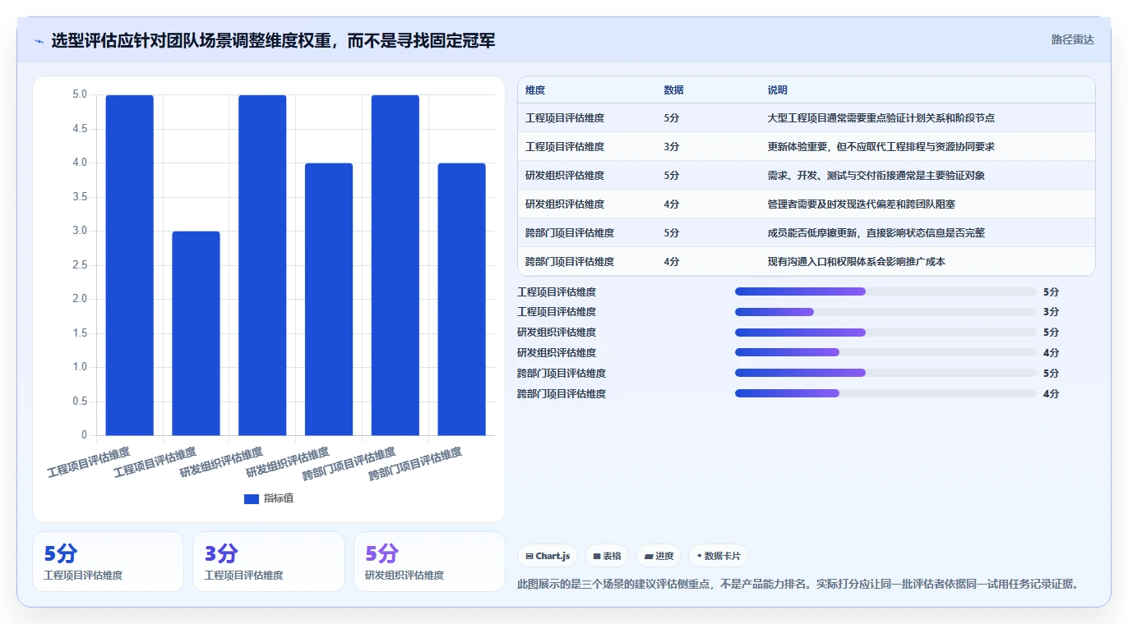This screenshot has width=1128, height=624.
Task: Click the 跨部门项目评估维度 progress bar showing 5分
Action: (x=885, y=373)
